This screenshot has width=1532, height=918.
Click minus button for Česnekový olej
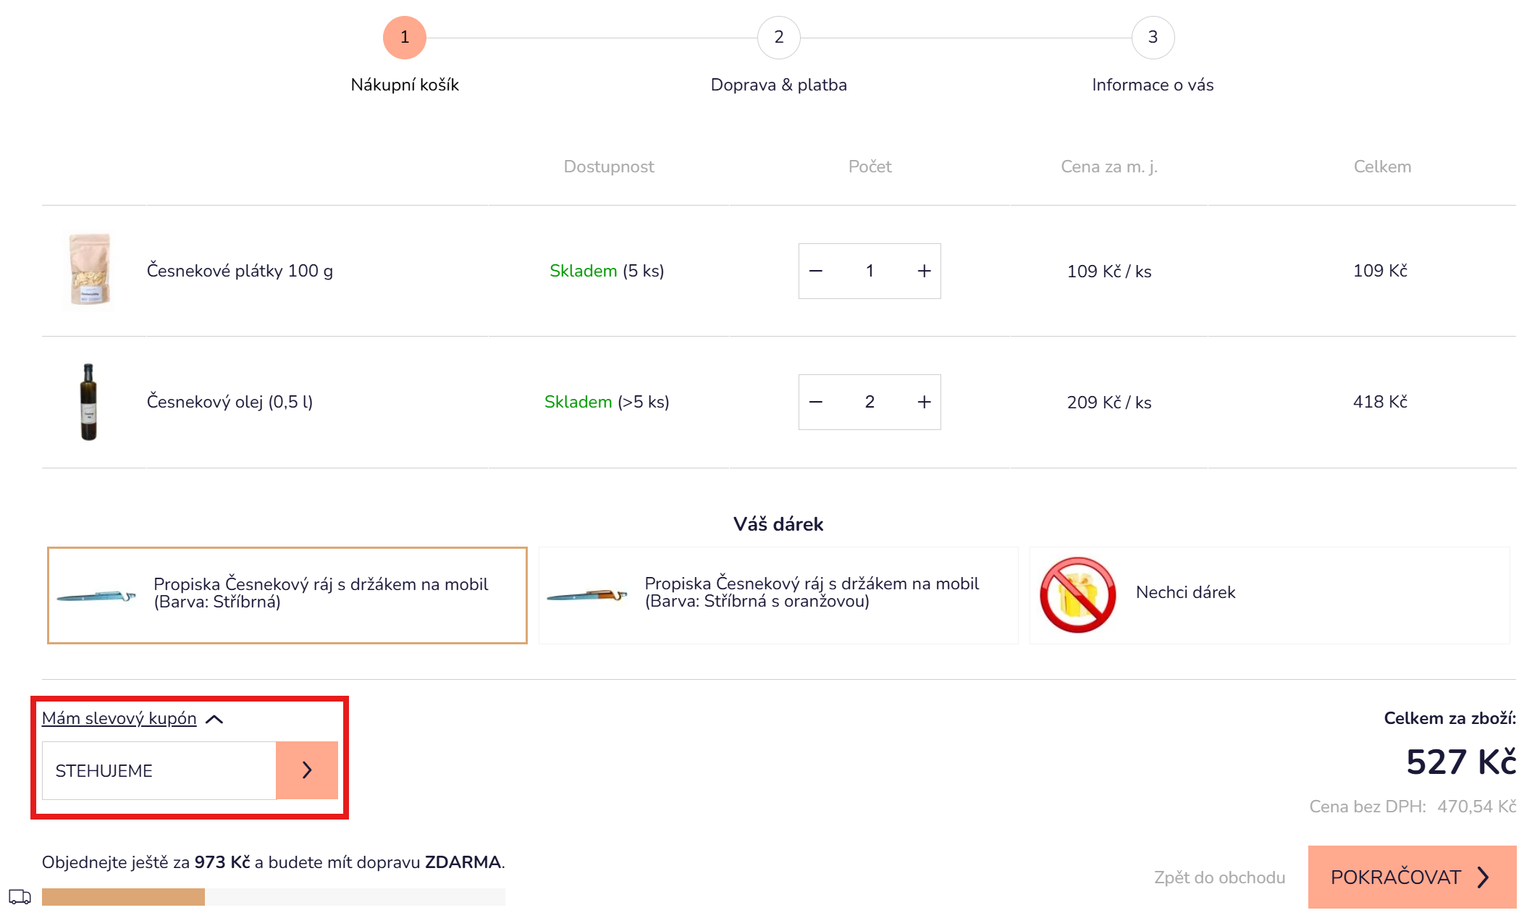click(816, 403)
